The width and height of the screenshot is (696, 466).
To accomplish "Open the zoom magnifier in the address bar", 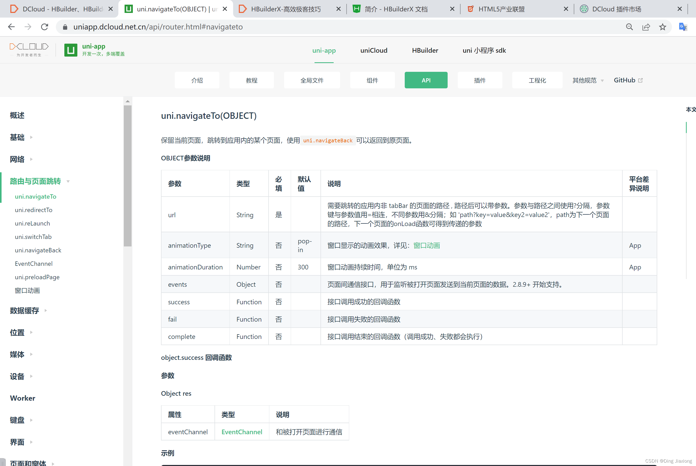I will pyautogui.click(x=629, y=27).
